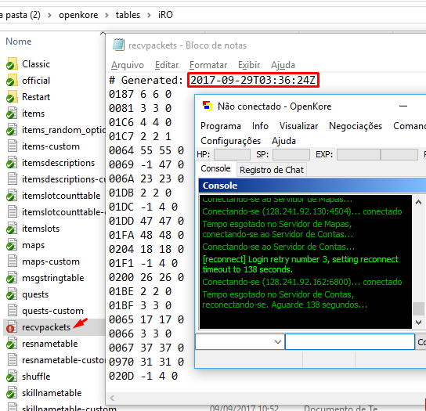Open the Programa menu in OpenKore
Screen dimensions: 426x411
221,126
